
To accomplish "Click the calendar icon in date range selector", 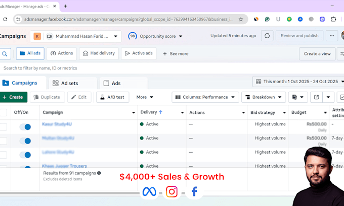I will pyautogui.click(x=259, y=82).
